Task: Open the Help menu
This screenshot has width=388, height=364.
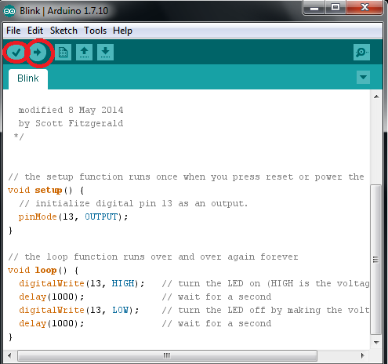Action: pyautogui.click(x=122, y=31)
